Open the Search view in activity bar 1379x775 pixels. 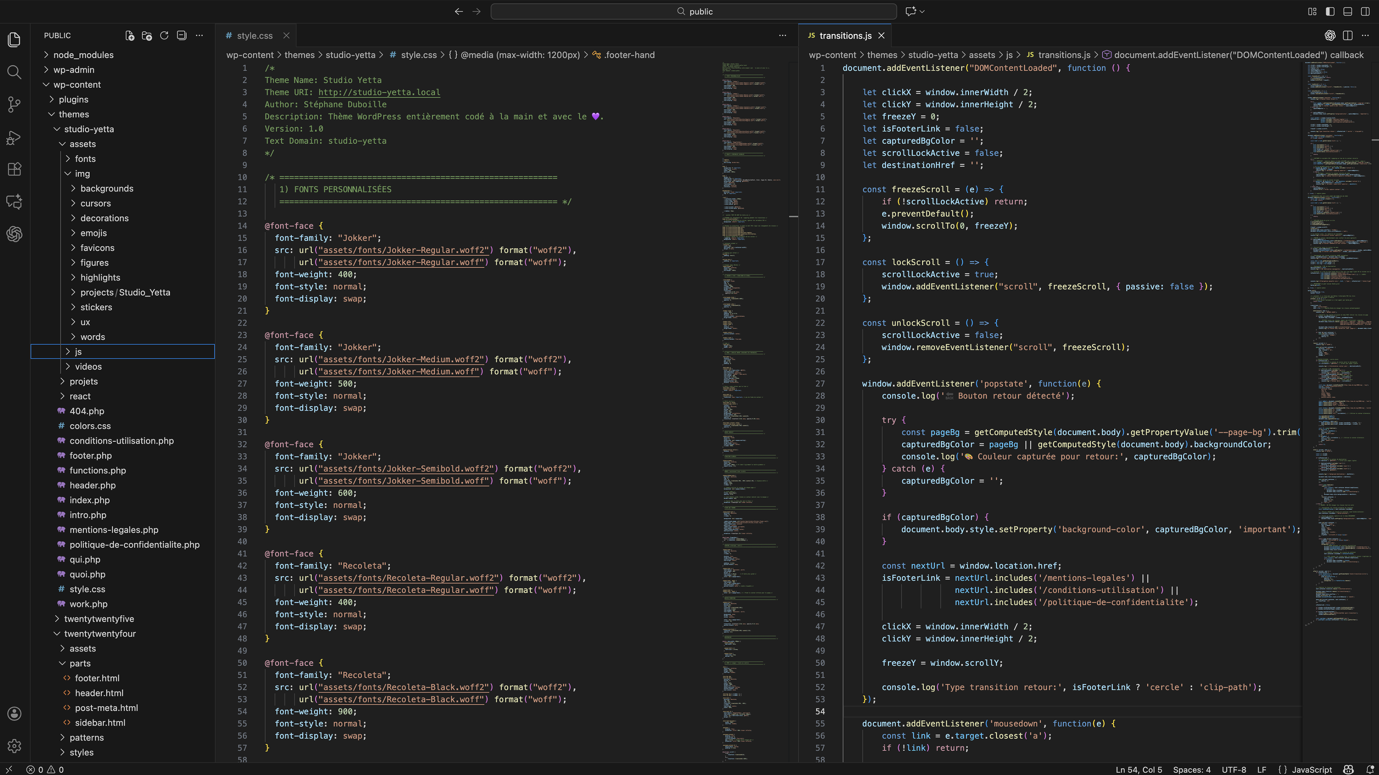14,72
